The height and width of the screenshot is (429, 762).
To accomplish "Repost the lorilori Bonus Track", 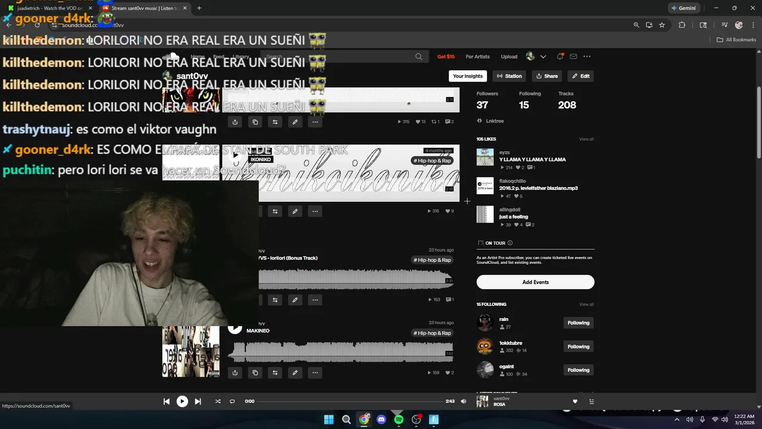I will (275, 300).
